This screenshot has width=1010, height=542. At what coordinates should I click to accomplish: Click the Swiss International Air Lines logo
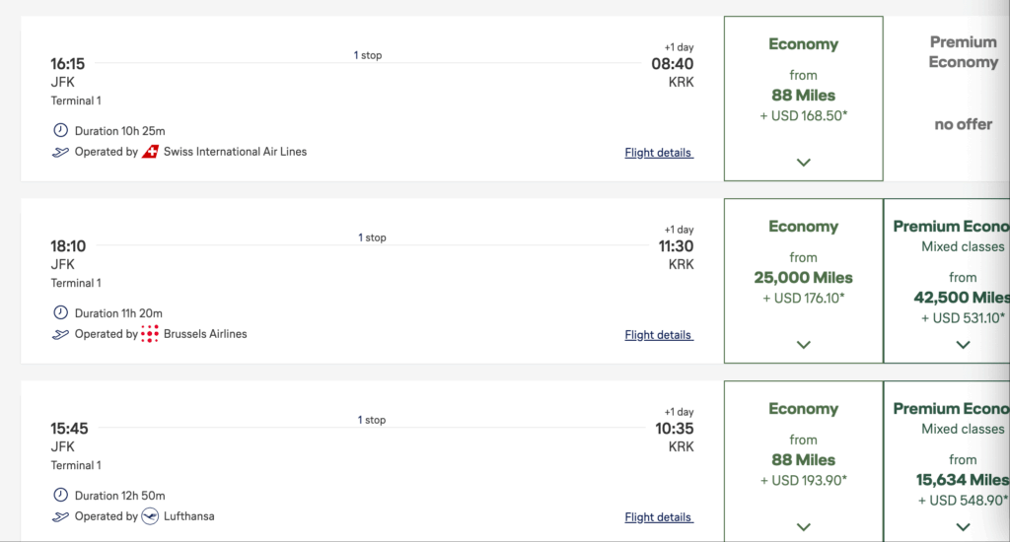(x=150, y=152)
